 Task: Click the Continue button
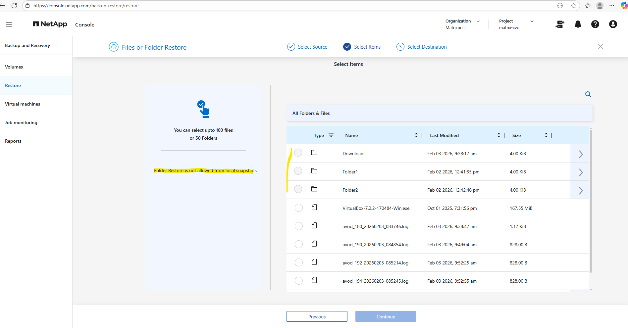(386, 316)
